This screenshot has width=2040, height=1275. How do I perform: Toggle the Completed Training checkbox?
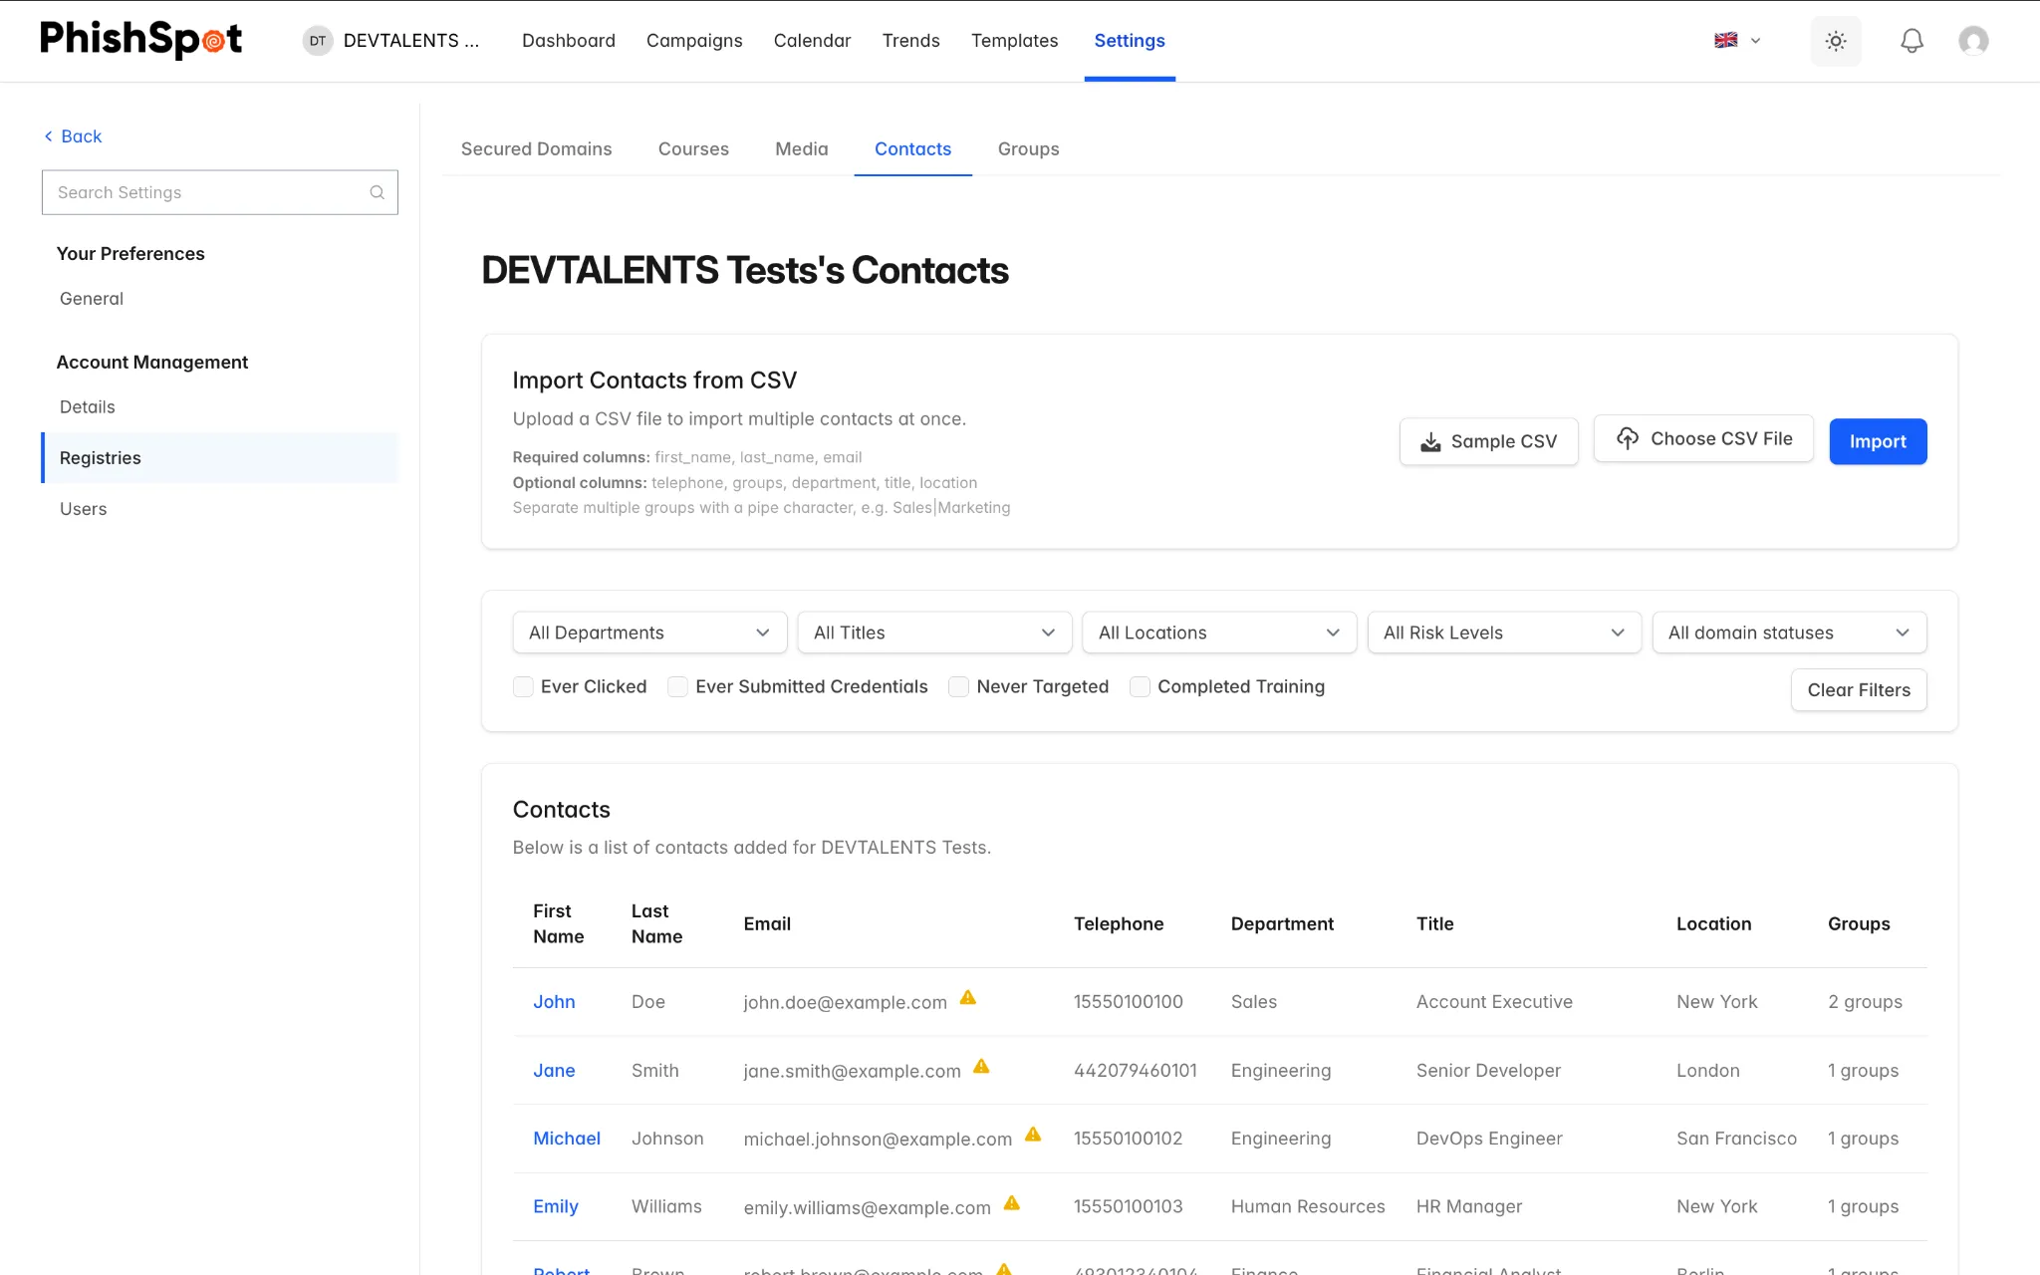[1140, 686]
